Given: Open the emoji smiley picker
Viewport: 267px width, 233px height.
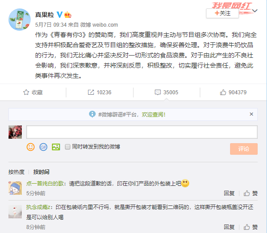Looking at the screenshot, I should (31, 147).
